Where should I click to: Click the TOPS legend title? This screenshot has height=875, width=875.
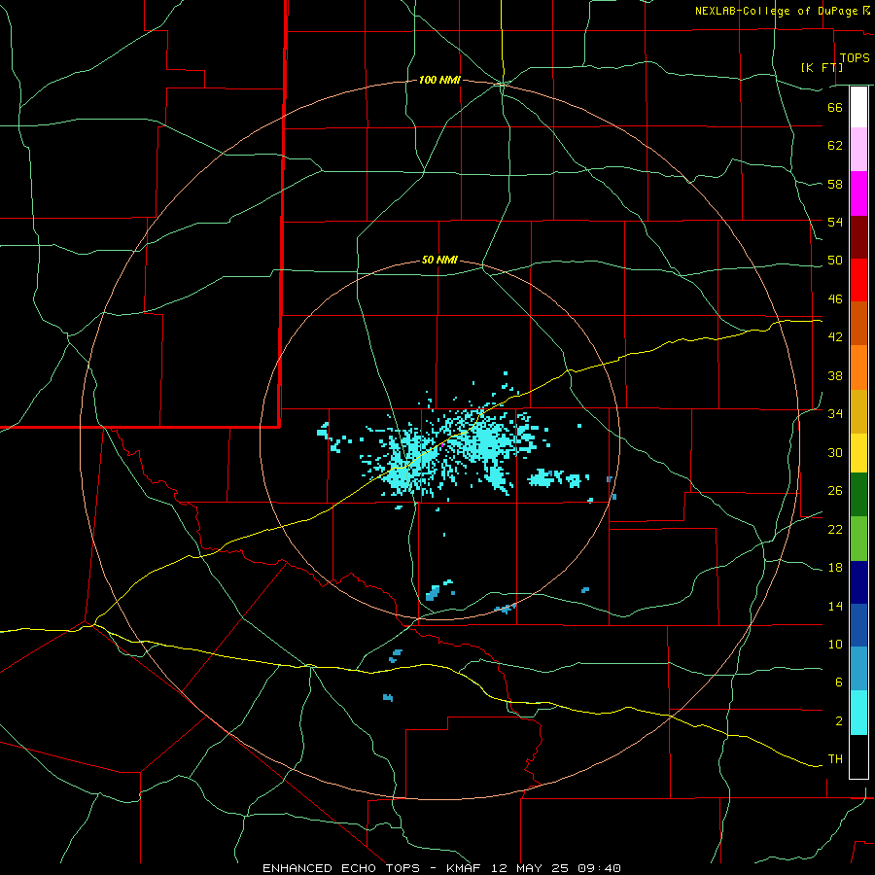coord(855,57)
